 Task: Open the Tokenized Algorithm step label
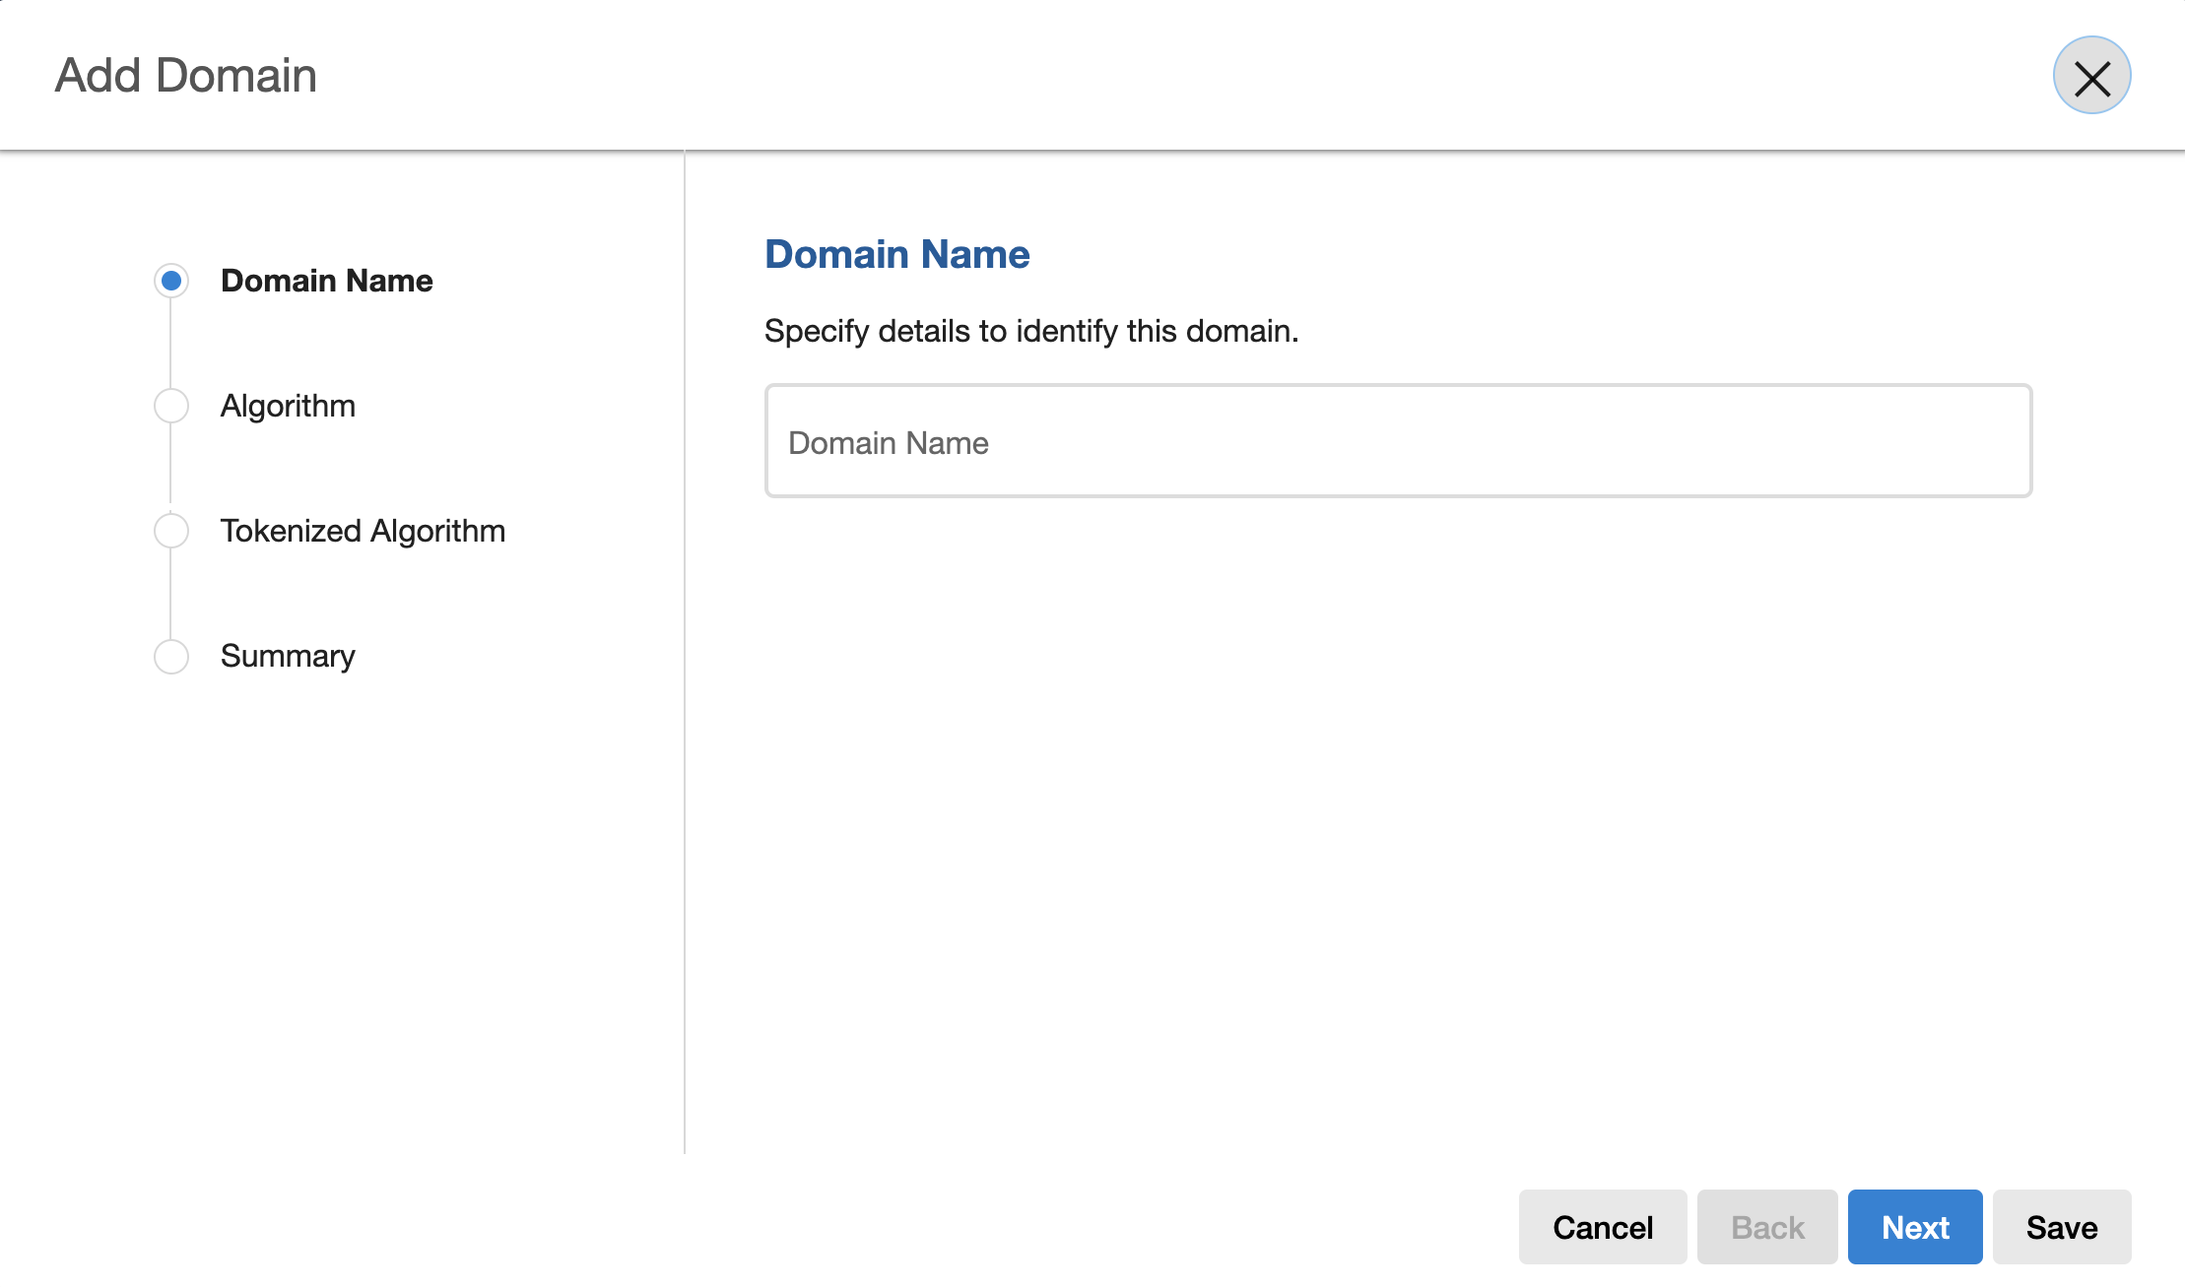pyautogui.click(x=363, y=531)
